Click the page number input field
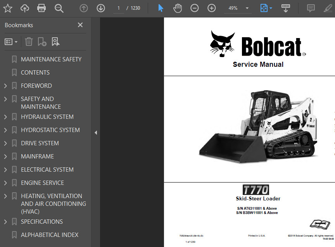 tap(119, 8)
